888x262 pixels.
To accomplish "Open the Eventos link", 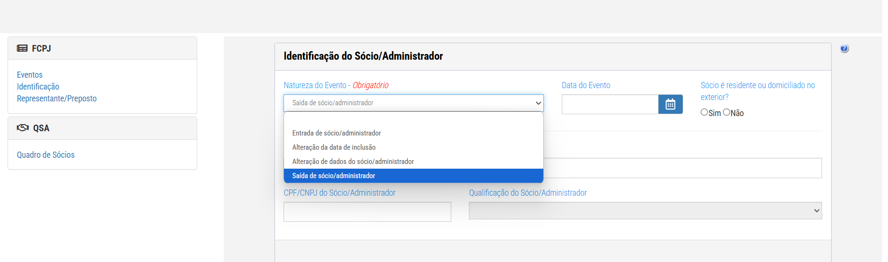I will click(30, 75).
